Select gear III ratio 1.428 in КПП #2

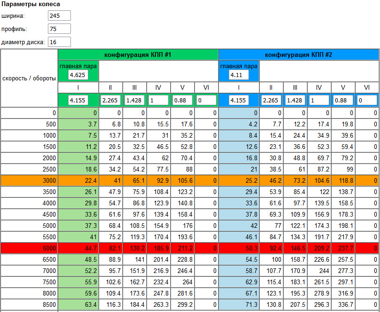[295, 100]
